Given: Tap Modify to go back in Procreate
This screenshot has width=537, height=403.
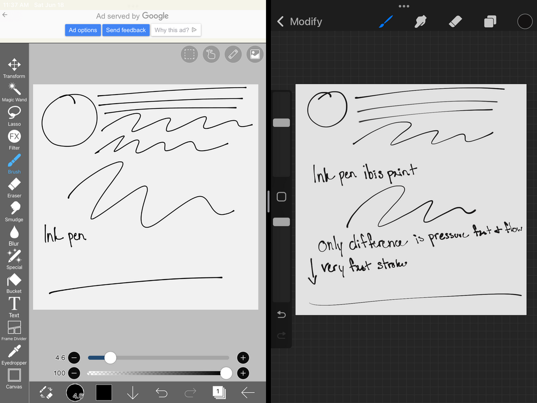Looking at the screenshot, I should pyautogui.click(x=300, y=21).
